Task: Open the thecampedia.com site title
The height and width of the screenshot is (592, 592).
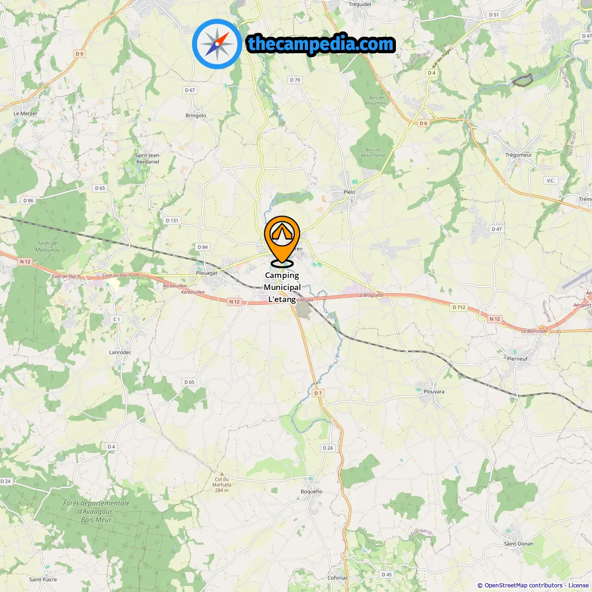Action: (321, 44)
